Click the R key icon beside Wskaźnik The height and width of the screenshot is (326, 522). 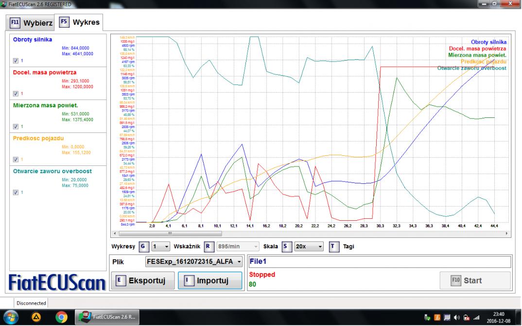209,246
